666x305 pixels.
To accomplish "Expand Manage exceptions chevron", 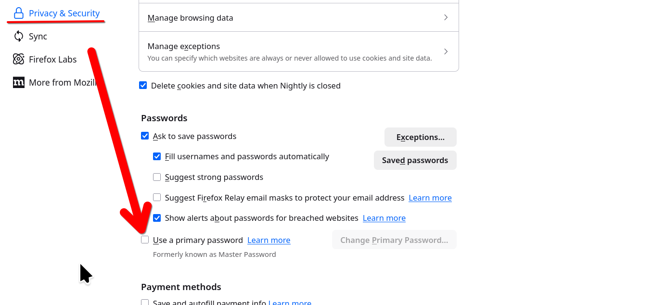I will (x=446, y=51).
